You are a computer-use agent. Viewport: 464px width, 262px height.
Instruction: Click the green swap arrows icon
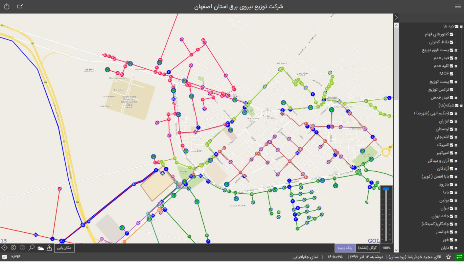click(459, 257)
